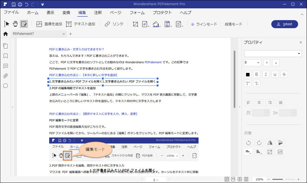Screen dimensions: 307x183
Task: Close the PDFelement7 document tab
Action: point(64,34)
